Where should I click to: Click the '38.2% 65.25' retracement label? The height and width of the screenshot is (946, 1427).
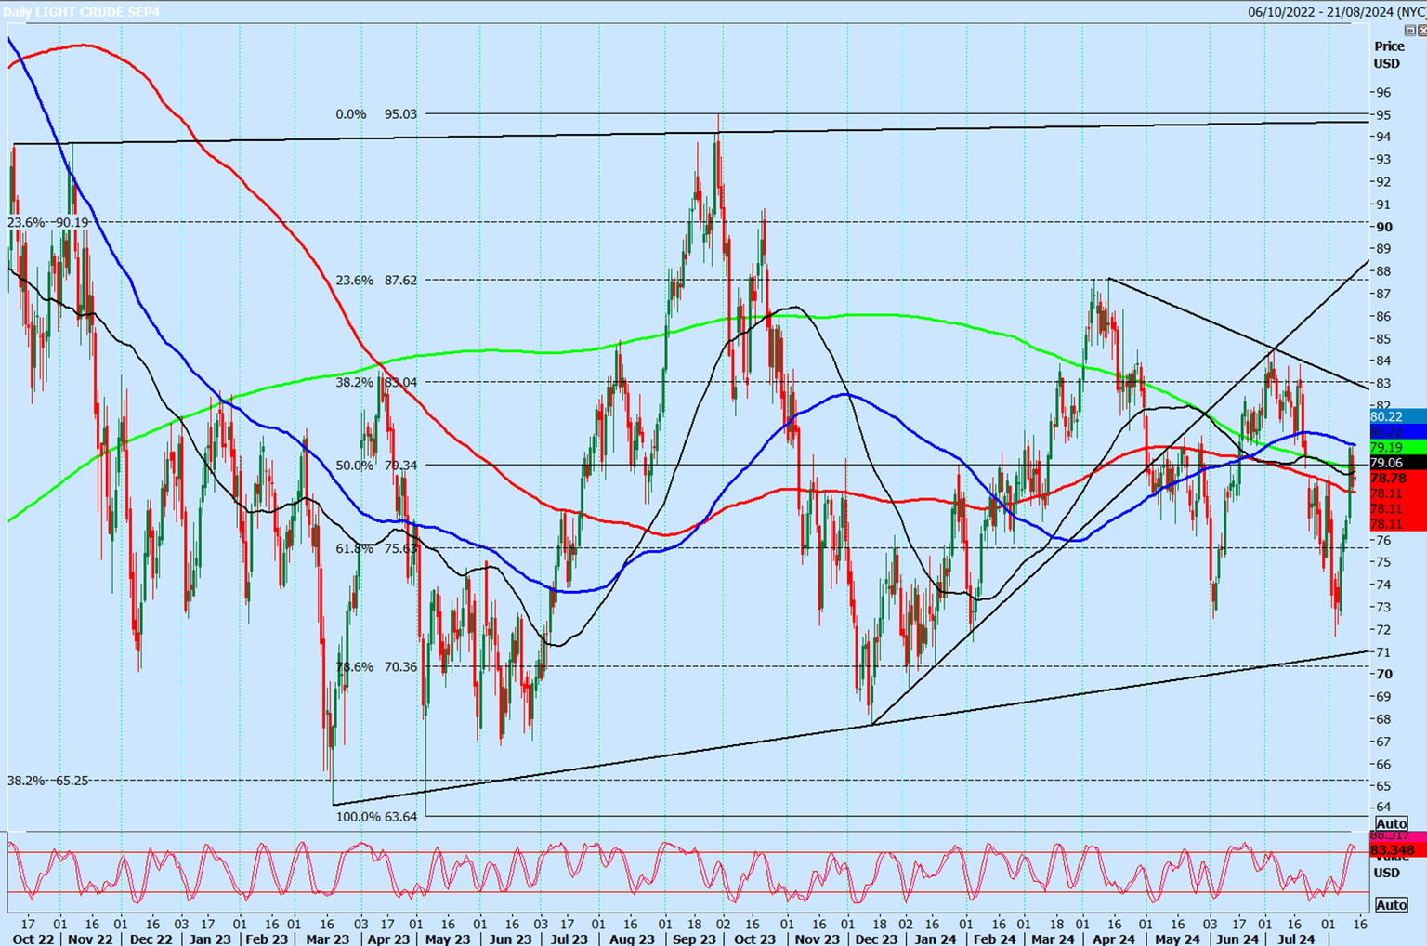(48, 781)
